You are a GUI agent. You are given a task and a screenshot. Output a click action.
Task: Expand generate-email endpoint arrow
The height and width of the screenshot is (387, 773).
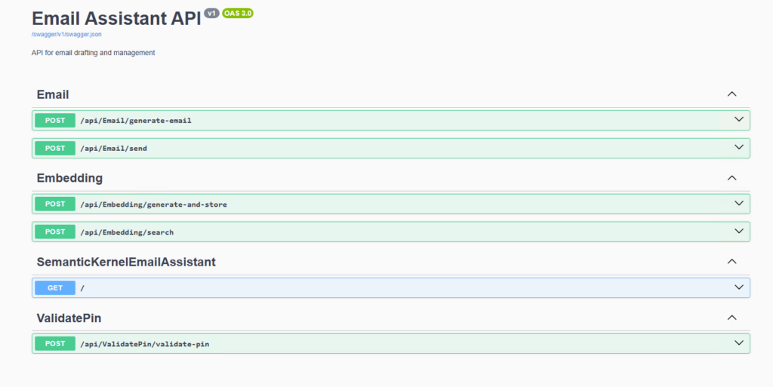click(x=738, y=120)
